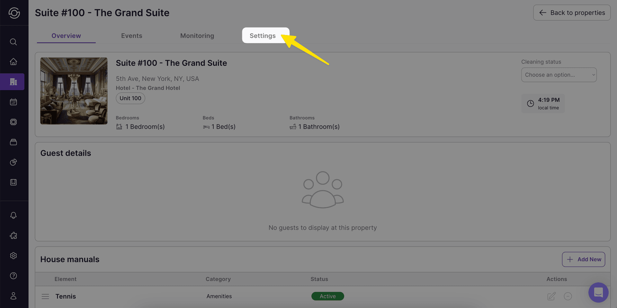Switch to the Settings tab
Screen dimensions: 617x308
click(263, 36)
